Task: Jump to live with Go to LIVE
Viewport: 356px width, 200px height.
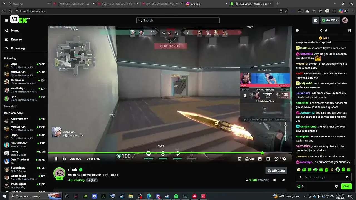Action: pyautogui.click(x=93, y=159)
